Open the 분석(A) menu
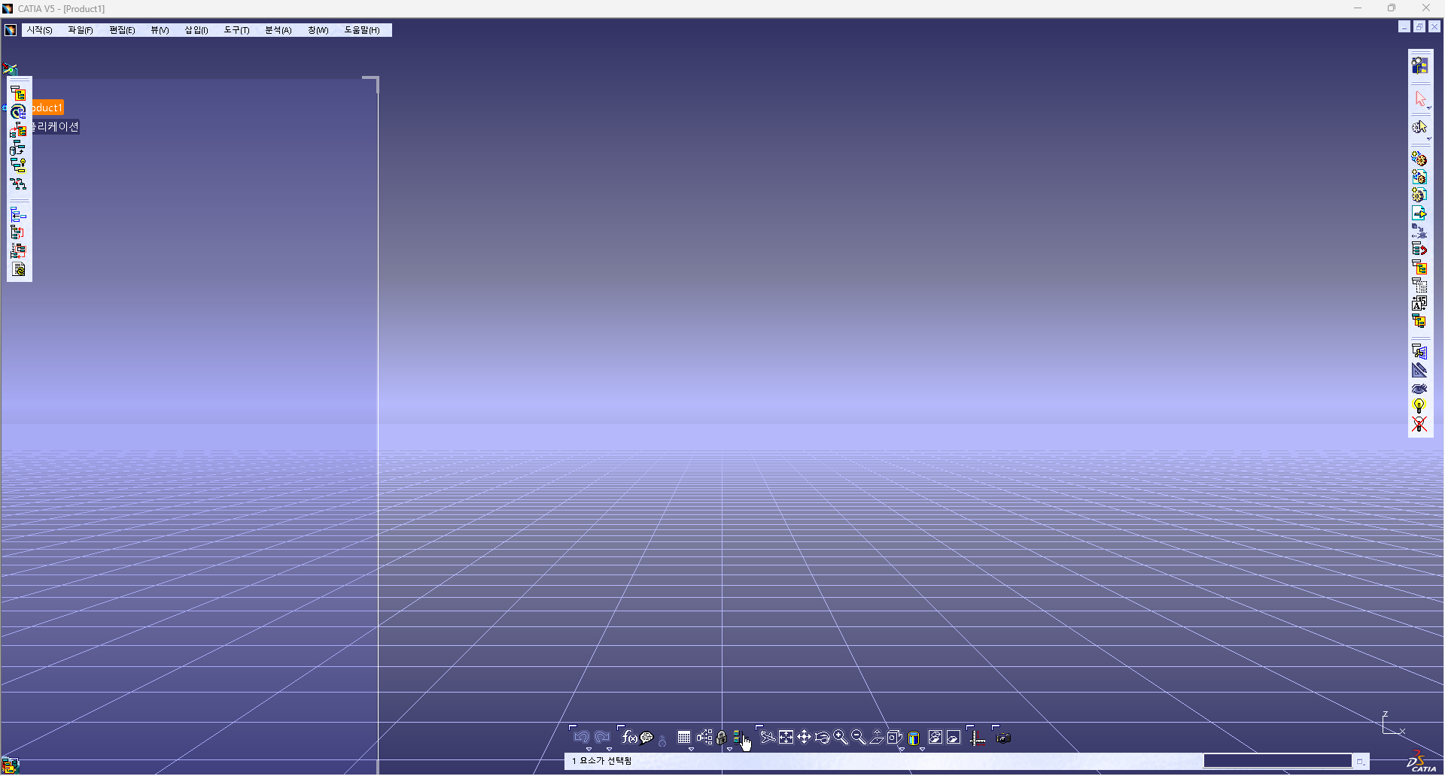 tap(278, 30)
